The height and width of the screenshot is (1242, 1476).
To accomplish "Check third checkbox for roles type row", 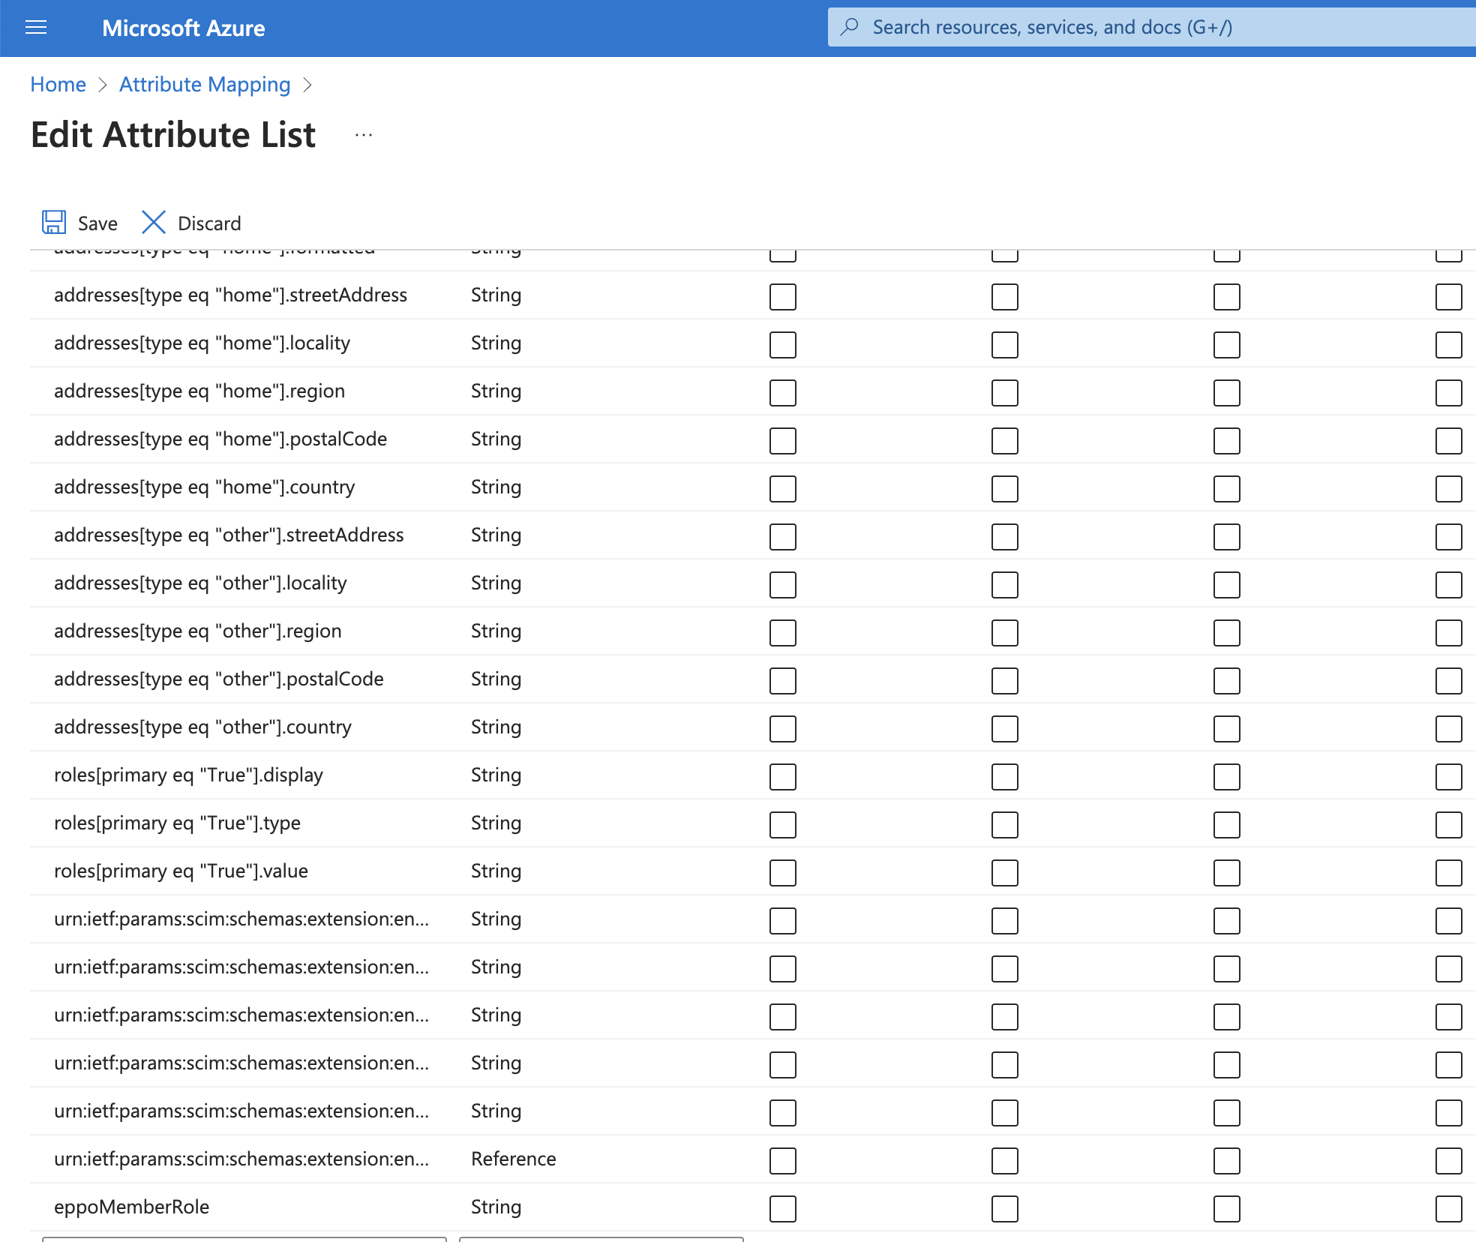I will [x=1227, y=825].
